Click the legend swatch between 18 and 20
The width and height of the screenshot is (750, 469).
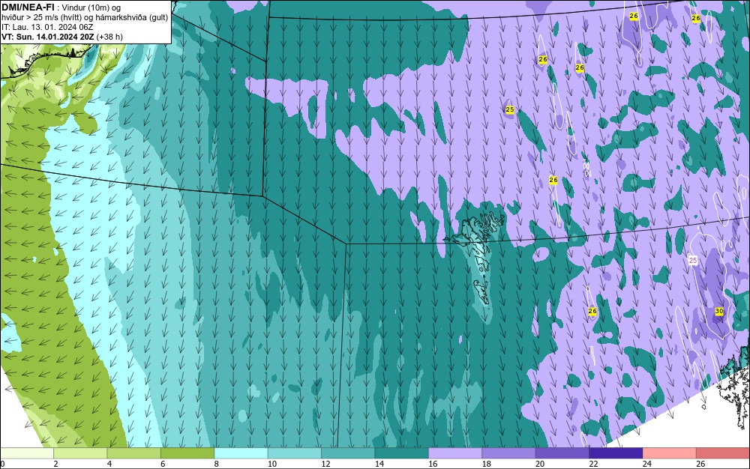click(x=509, y=453)
